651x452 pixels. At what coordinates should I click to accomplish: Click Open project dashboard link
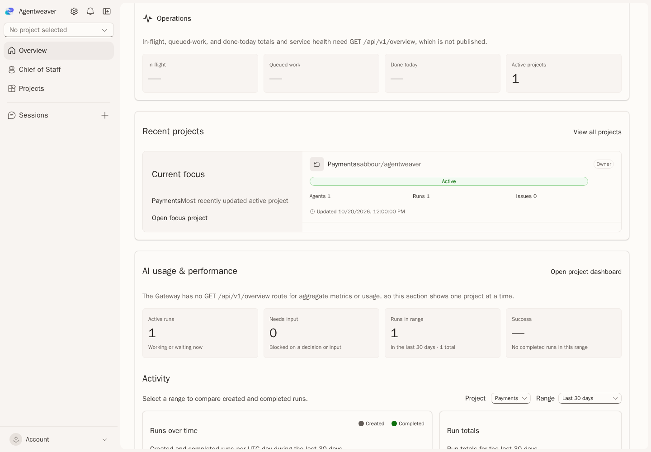click(x=586, y=272)
